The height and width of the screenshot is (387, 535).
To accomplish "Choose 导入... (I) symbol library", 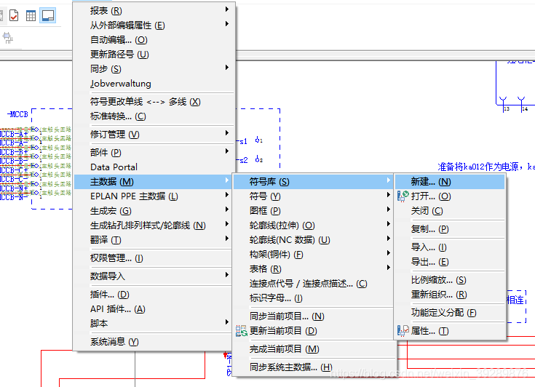I will (450, 247).
